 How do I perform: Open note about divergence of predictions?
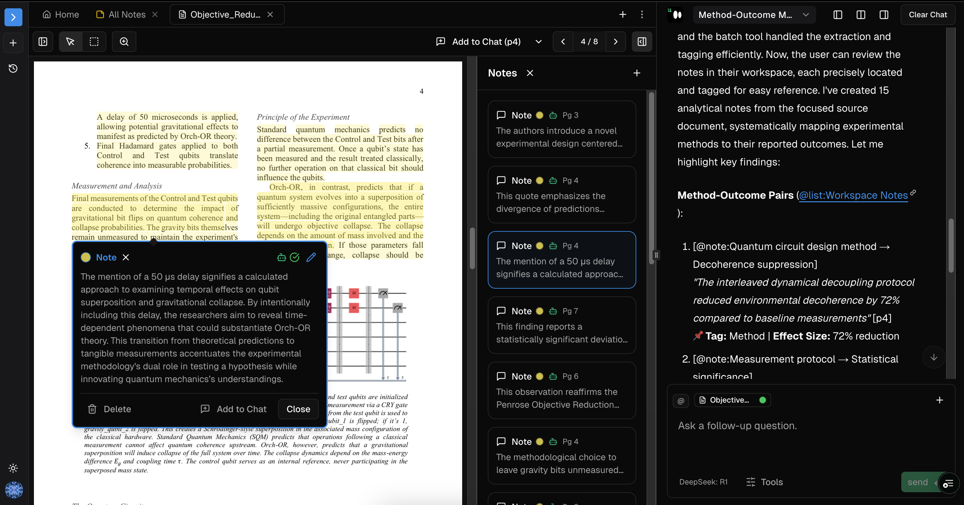coord(562,195)
